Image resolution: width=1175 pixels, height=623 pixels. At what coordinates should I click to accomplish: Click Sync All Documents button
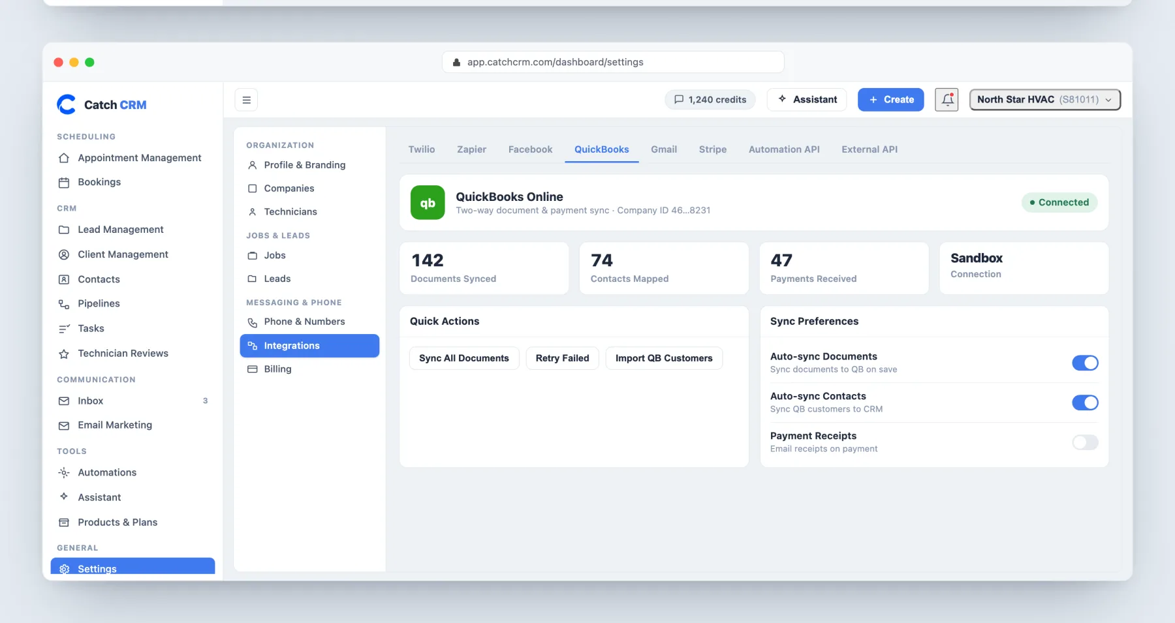pyautogui.click(x=464, y=358)
